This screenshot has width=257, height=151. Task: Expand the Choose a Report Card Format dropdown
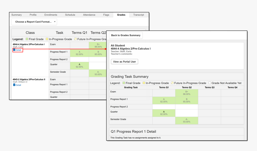[34, 22]
